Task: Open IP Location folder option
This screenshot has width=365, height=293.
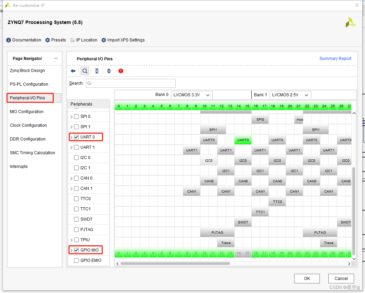Action: [x=84, y=40]
